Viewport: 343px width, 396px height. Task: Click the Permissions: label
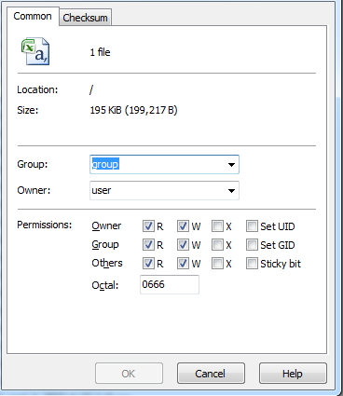click(x=45, y=225)
